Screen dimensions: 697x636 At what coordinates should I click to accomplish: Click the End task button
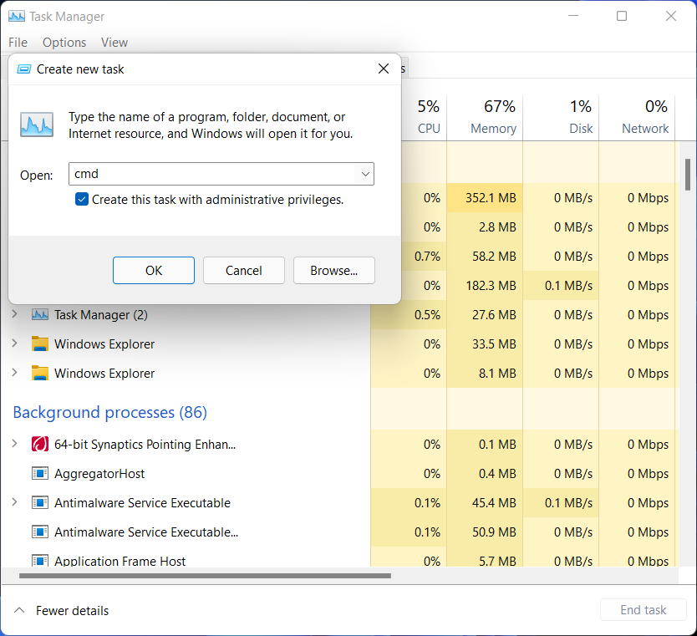tap(644, 610)
